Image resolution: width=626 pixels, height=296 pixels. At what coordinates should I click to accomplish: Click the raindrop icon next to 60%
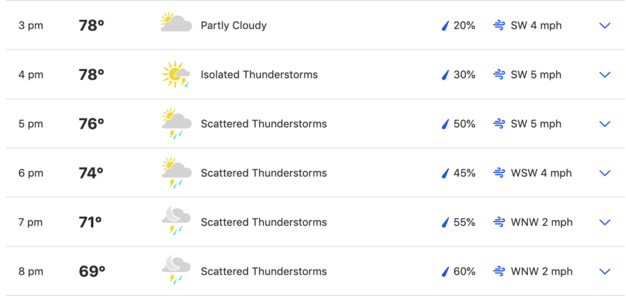[445, 272]
